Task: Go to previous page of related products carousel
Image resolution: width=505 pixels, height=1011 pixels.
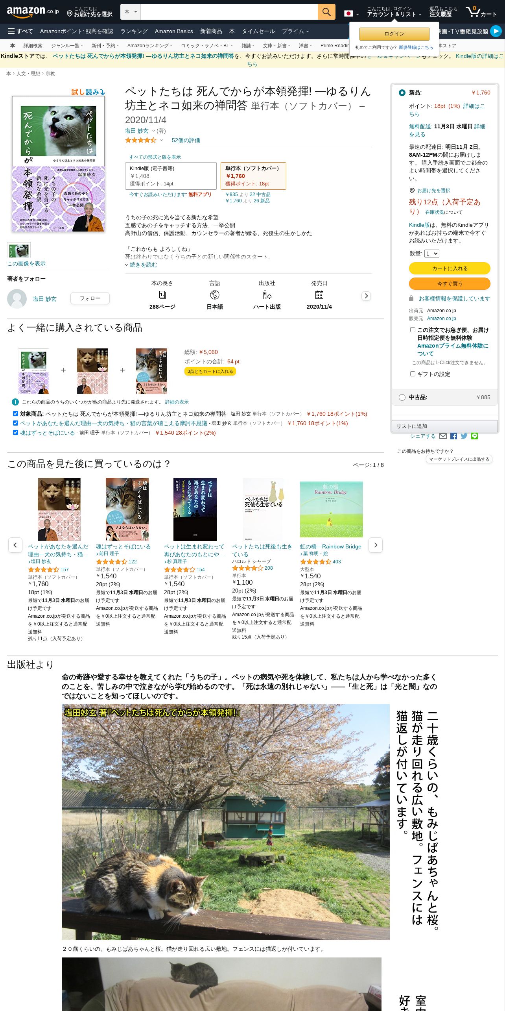Action: coord(15,545)
